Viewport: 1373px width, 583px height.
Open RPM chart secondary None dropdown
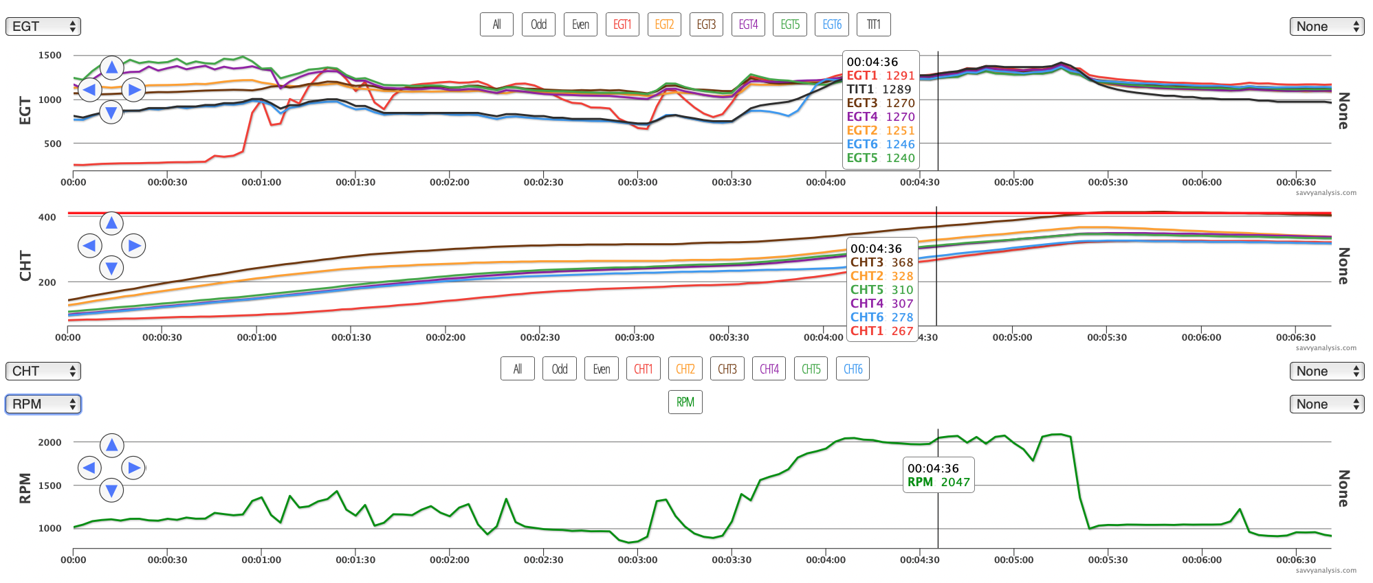pyautogui.click(x=1327, y=404)
